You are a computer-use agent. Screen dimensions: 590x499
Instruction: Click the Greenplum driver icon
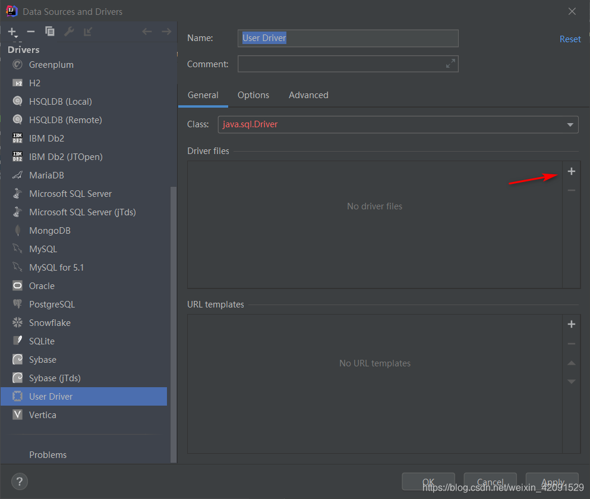[17, 64]
